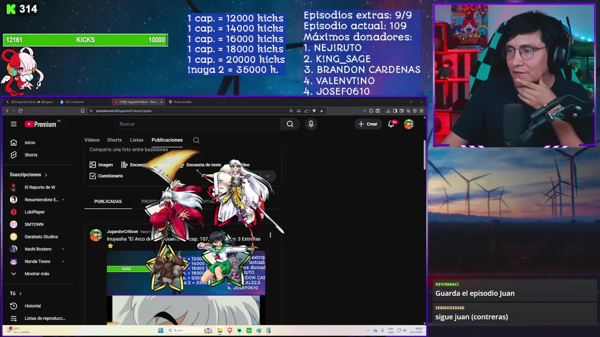Add a Cuestionario to the post
The width and height of the screenshot is (600, 337).
[106, 176]
